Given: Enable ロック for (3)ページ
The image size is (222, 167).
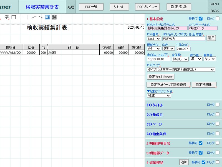Looking at the screenshot, I should pos(218,124).
